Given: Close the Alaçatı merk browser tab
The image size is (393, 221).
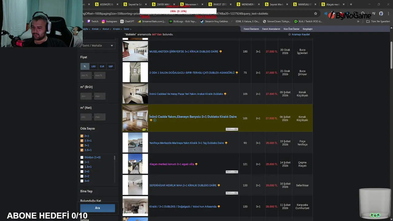Looking at the screenshot, I should coord(344,4).
